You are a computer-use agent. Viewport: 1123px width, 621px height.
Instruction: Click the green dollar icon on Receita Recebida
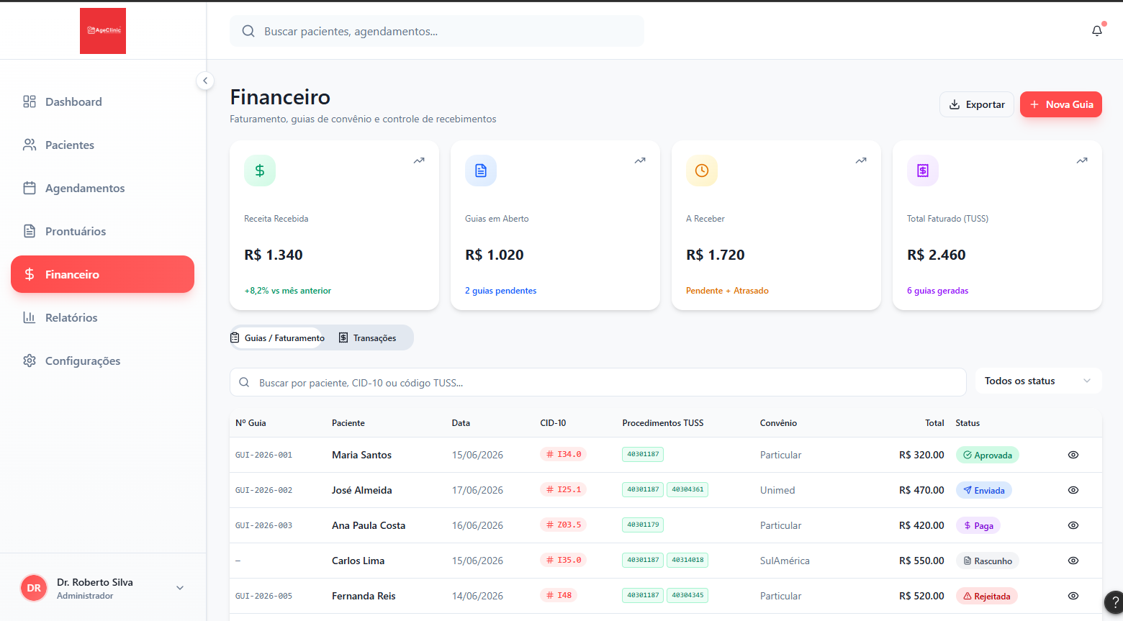pyautogui.click(x=260, y=171)
